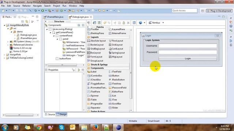Select JProgressBar palette entry

pyautogui.click(x=95, y=104)
